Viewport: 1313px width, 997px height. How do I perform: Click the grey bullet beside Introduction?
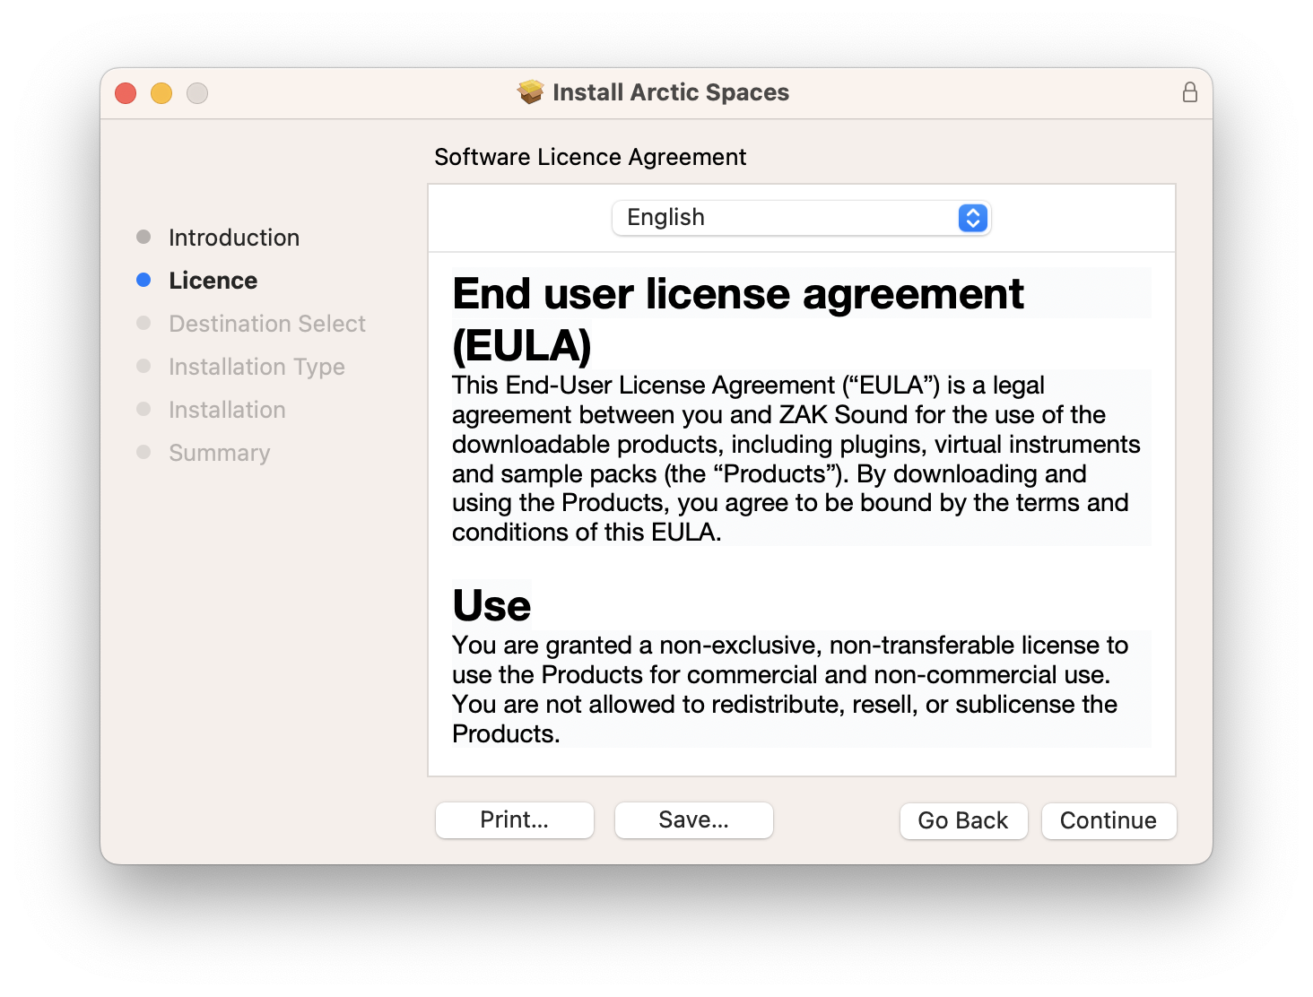click(143, 237)
